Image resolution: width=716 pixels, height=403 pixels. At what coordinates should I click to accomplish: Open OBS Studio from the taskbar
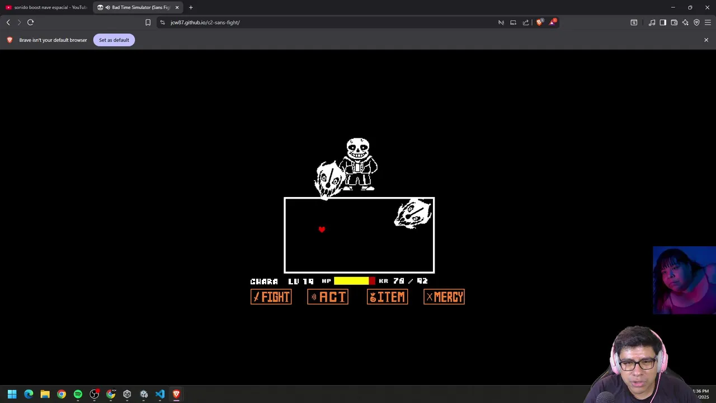[95, 394]
